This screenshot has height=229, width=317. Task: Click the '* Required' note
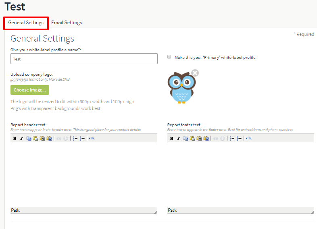click(x=304, y=34)
